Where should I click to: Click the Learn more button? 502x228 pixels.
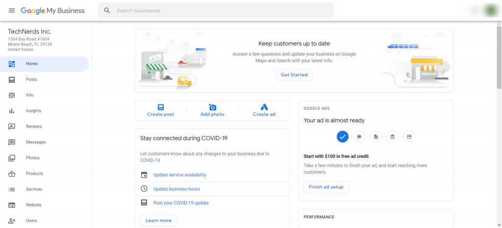point(158,220)
